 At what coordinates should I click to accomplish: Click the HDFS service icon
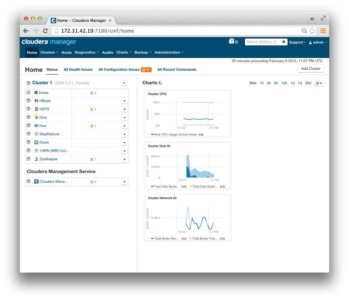(36, 109)
